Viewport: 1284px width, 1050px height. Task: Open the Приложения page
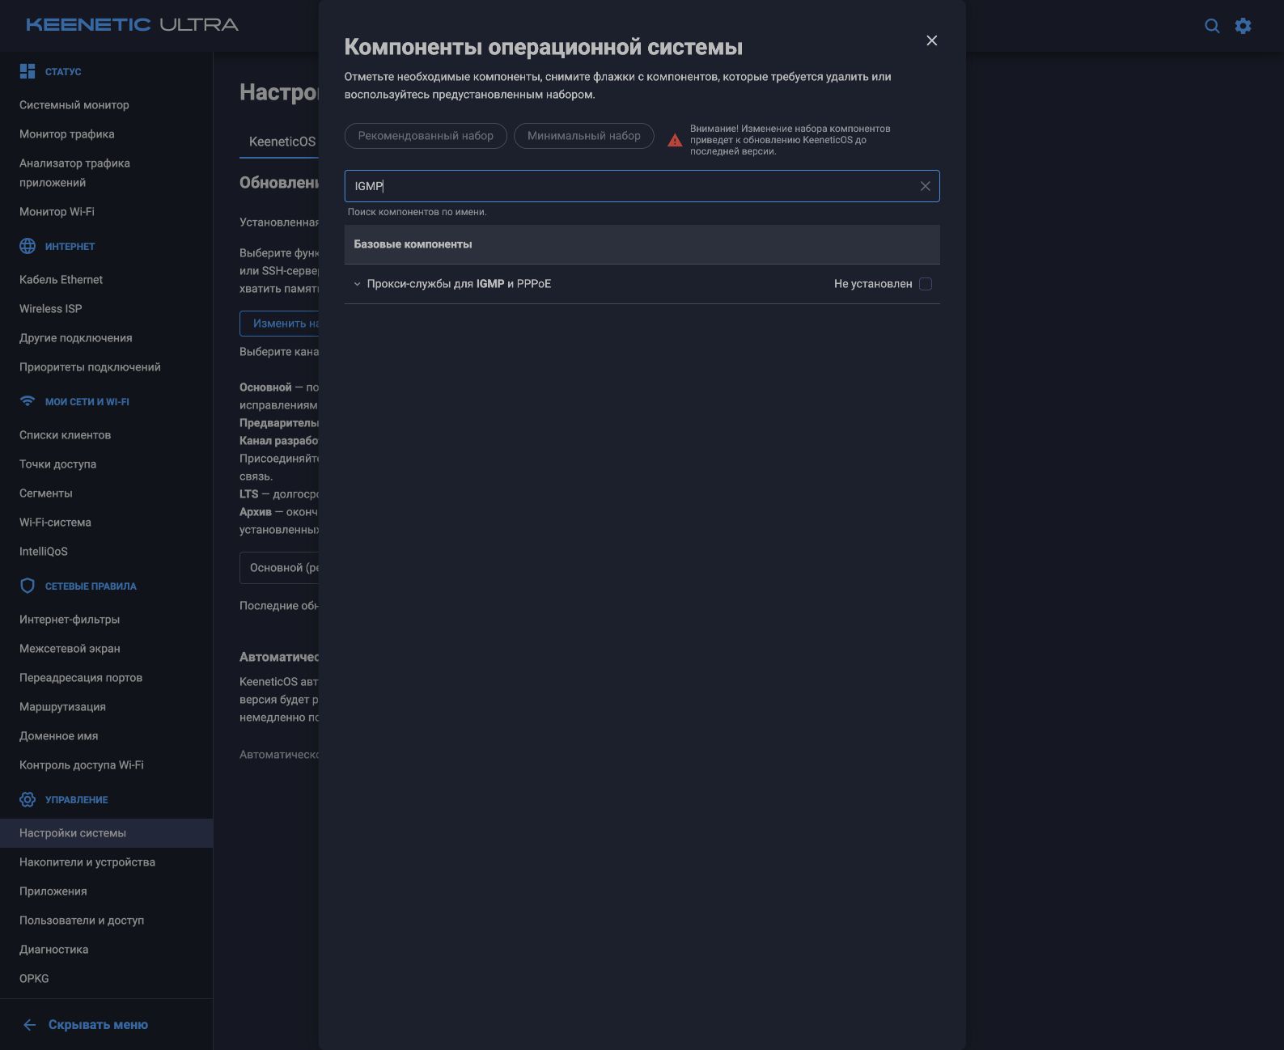[x=53, y=891]
